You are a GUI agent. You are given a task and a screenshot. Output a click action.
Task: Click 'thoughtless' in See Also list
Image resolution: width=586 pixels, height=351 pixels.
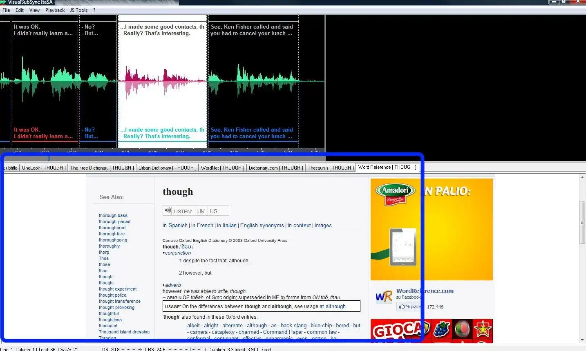click(x=110, y=320)
